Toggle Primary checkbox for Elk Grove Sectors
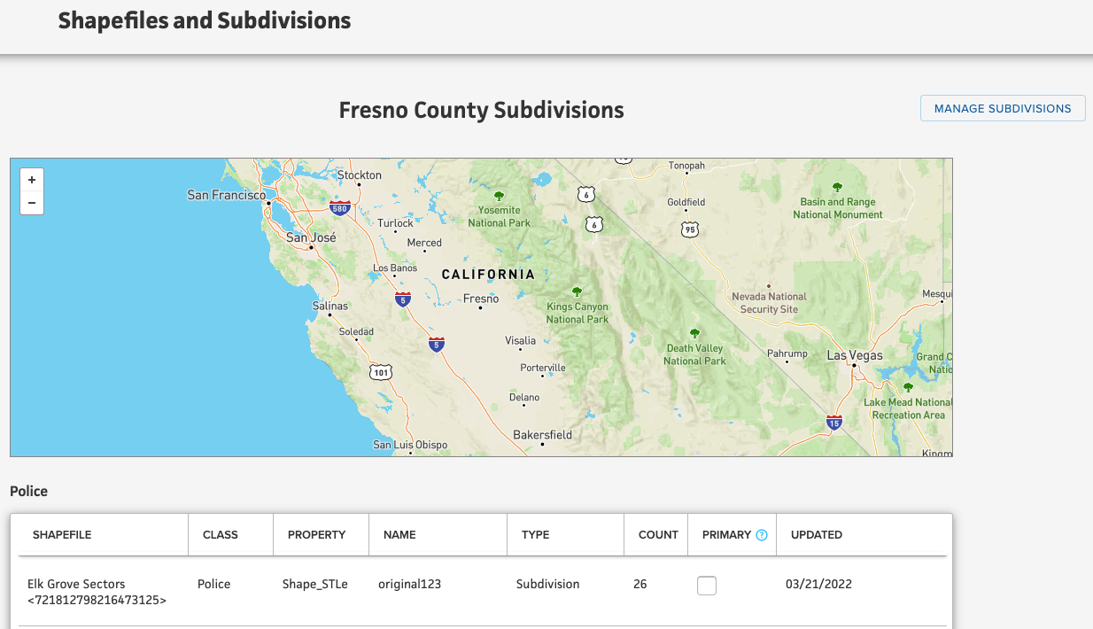The image size is (1093, 629). 707,586
